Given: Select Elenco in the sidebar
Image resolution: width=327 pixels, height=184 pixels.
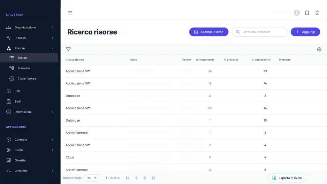Looking at the screenshot, I should coord(23,57).
